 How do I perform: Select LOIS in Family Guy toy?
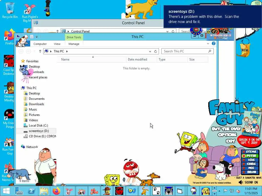250,160
